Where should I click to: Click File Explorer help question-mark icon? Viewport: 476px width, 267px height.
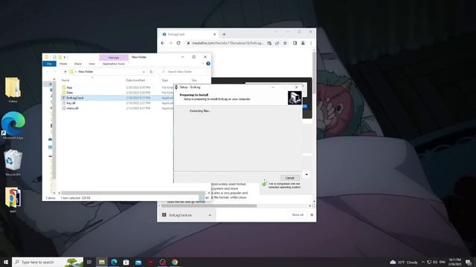click(208, 64)
